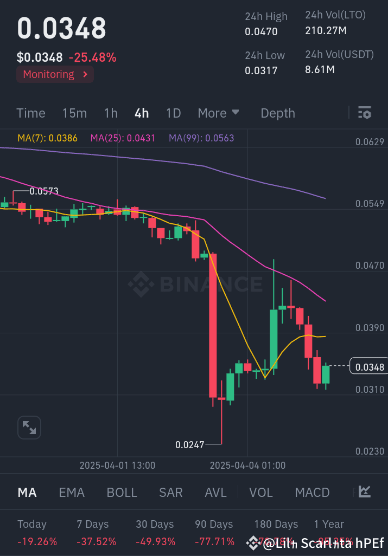388x556 pixels.
Task: Toggle the MA indicator
Action: pos(27,492)
